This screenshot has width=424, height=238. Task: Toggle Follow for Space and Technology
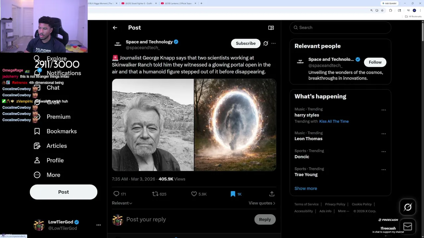[x=375, y=62]
